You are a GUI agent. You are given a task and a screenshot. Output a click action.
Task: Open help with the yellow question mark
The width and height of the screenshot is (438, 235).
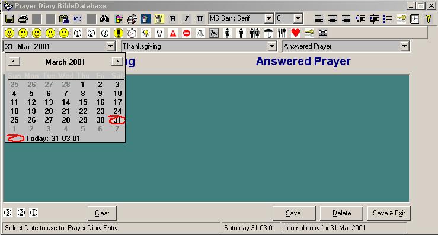[429, 19]
